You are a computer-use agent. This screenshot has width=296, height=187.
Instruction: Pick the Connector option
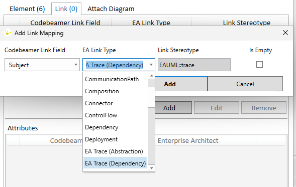pyautogui.click(x=115, y=103)
